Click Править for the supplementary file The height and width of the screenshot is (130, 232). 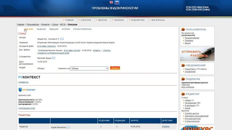[96, 51]
